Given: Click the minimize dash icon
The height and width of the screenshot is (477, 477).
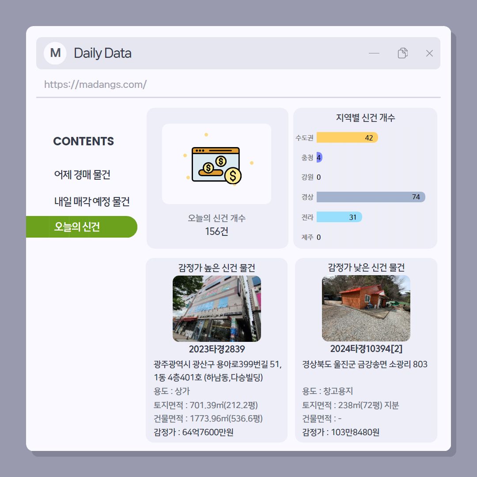Looking at the screenshot, I should 374,53.
